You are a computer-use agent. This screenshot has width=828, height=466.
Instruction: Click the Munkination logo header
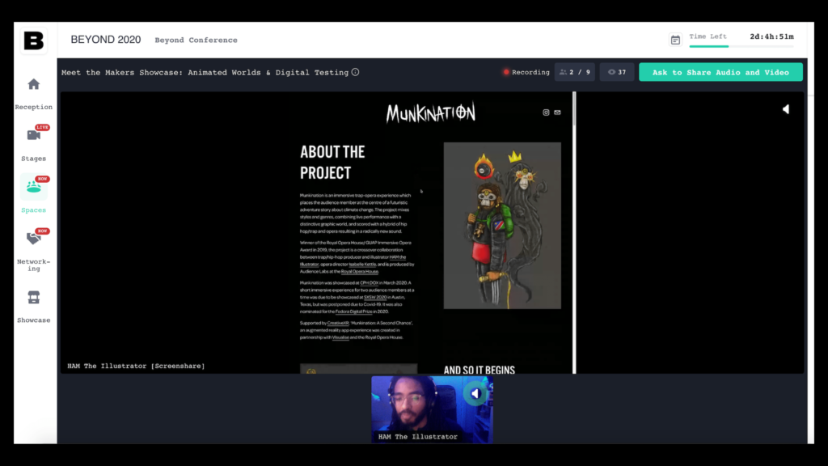(x=430, y=112)
